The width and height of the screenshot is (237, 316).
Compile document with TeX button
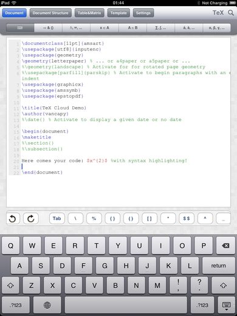(x=218, y=13)
